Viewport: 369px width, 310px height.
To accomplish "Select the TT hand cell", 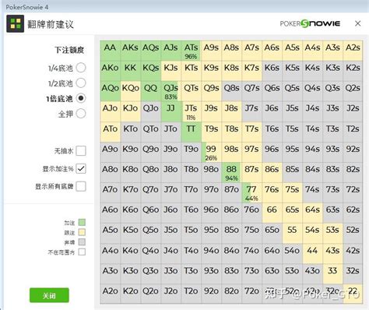I will pyautogui.click(x=192, y=132).
